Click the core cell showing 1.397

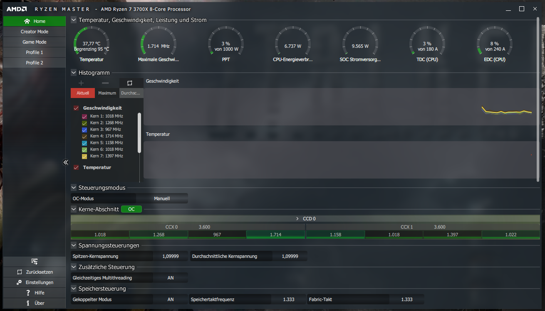pyautogui.click(x=452, y=235)
